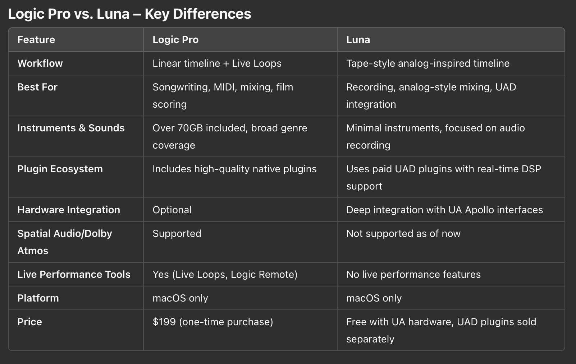576x364 pixels.
Task: Click the Instruments & Sounds row label
Action: pyautogui.click(x=71, y=128)
